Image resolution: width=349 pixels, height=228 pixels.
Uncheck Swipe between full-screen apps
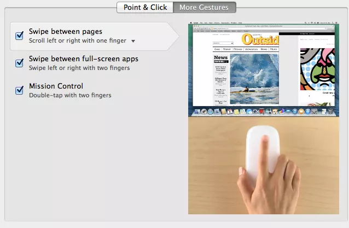(x=19, y=63)
